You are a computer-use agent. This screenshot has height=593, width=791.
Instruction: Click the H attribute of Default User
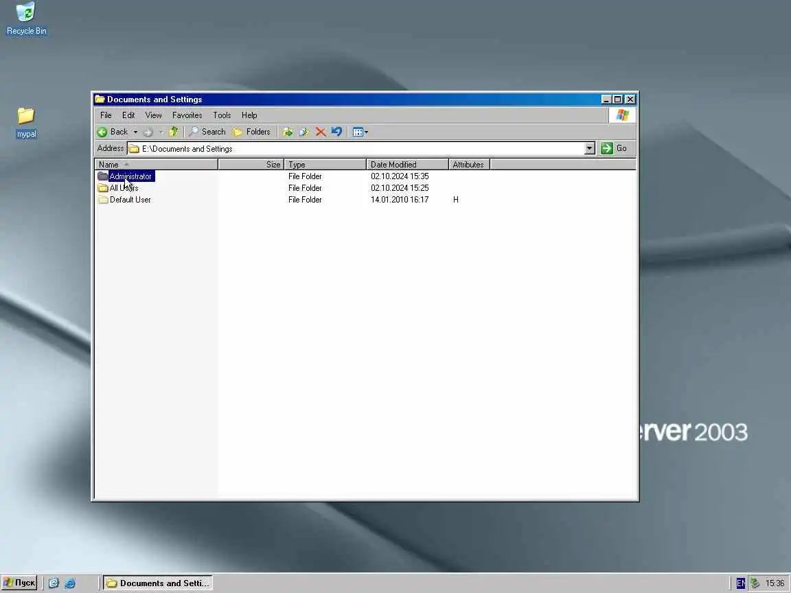[x=455, y=200]
